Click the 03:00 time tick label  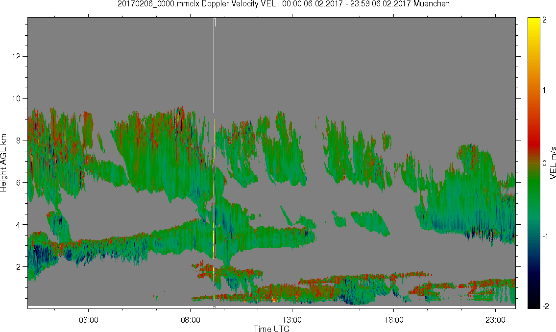point(88,320)
